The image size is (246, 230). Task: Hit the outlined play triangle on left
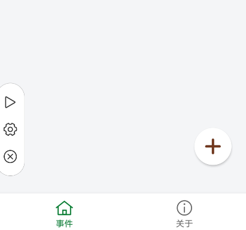pos(10,102)
